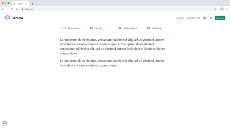Switch to the Collaborators tab
This screenshot has width=230, height=128.
pyautogui.click(x=130, y=28)
